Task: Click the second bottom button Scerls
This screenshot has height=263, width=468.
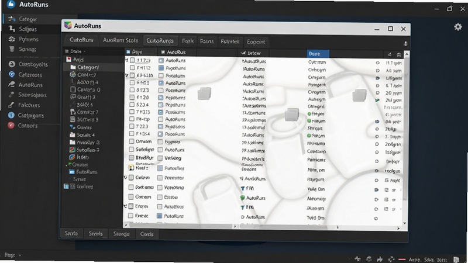Action: pos(95,234)
